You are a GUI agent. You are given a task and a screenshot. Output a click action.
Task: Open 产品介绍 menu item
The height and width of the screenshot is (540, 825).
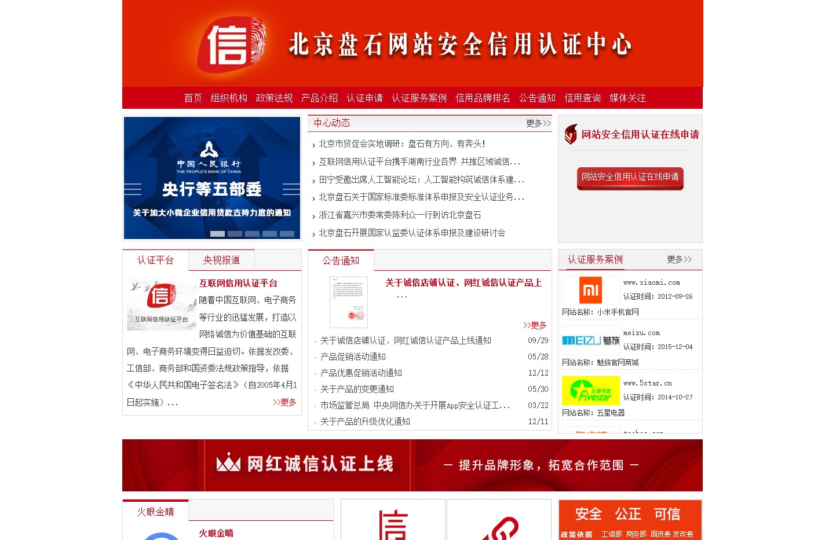coord(319,98)
